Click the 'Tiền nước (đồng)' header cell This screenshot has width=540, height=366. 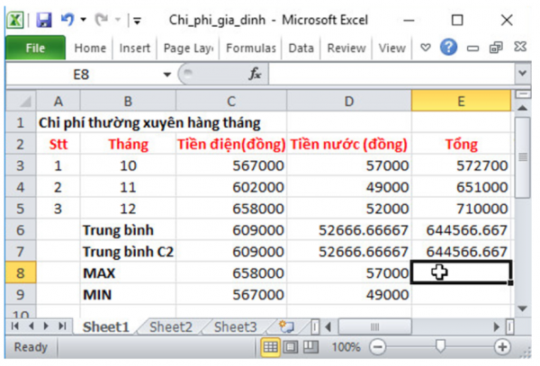[349, 144]
